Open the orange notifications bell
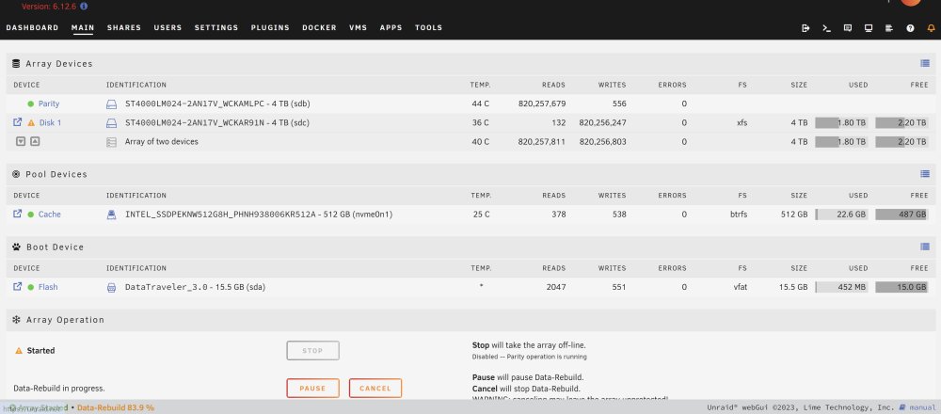This screenshot has height=414, width=941. point(931,27)
